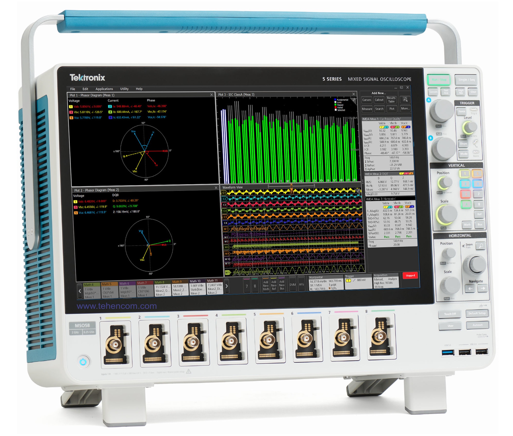Click the red Stopped button
Viewport: 513px width, 436px height.
tap(410, 275)
